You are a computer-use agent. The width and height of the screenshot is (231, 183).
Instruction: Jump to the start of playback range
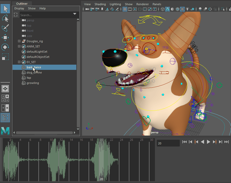click(x=184, y=142)
